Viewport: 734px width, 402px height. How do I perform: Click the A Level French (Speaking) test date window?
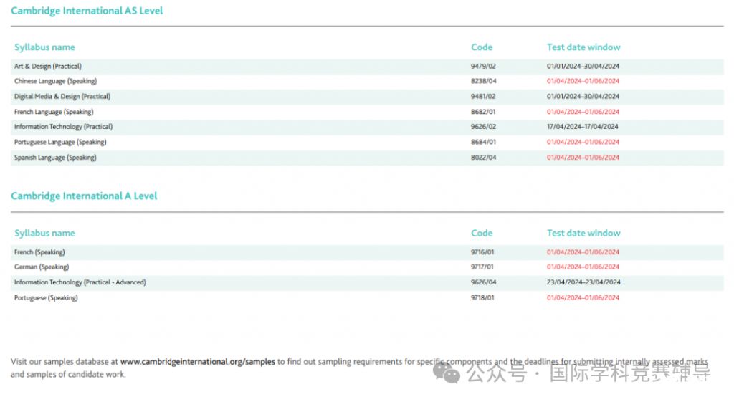coord(583,252)
